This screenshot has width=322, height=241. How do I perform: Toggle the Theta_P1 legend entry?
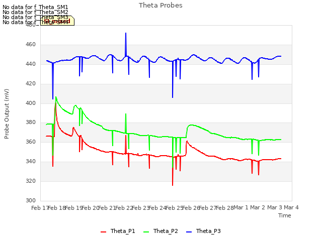click(118, 231)
